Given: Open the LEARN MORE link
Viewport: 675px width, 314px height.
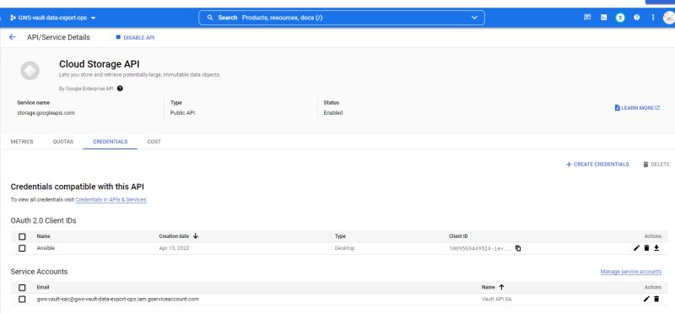Looking at the screenshot, I should click(637, 108).
